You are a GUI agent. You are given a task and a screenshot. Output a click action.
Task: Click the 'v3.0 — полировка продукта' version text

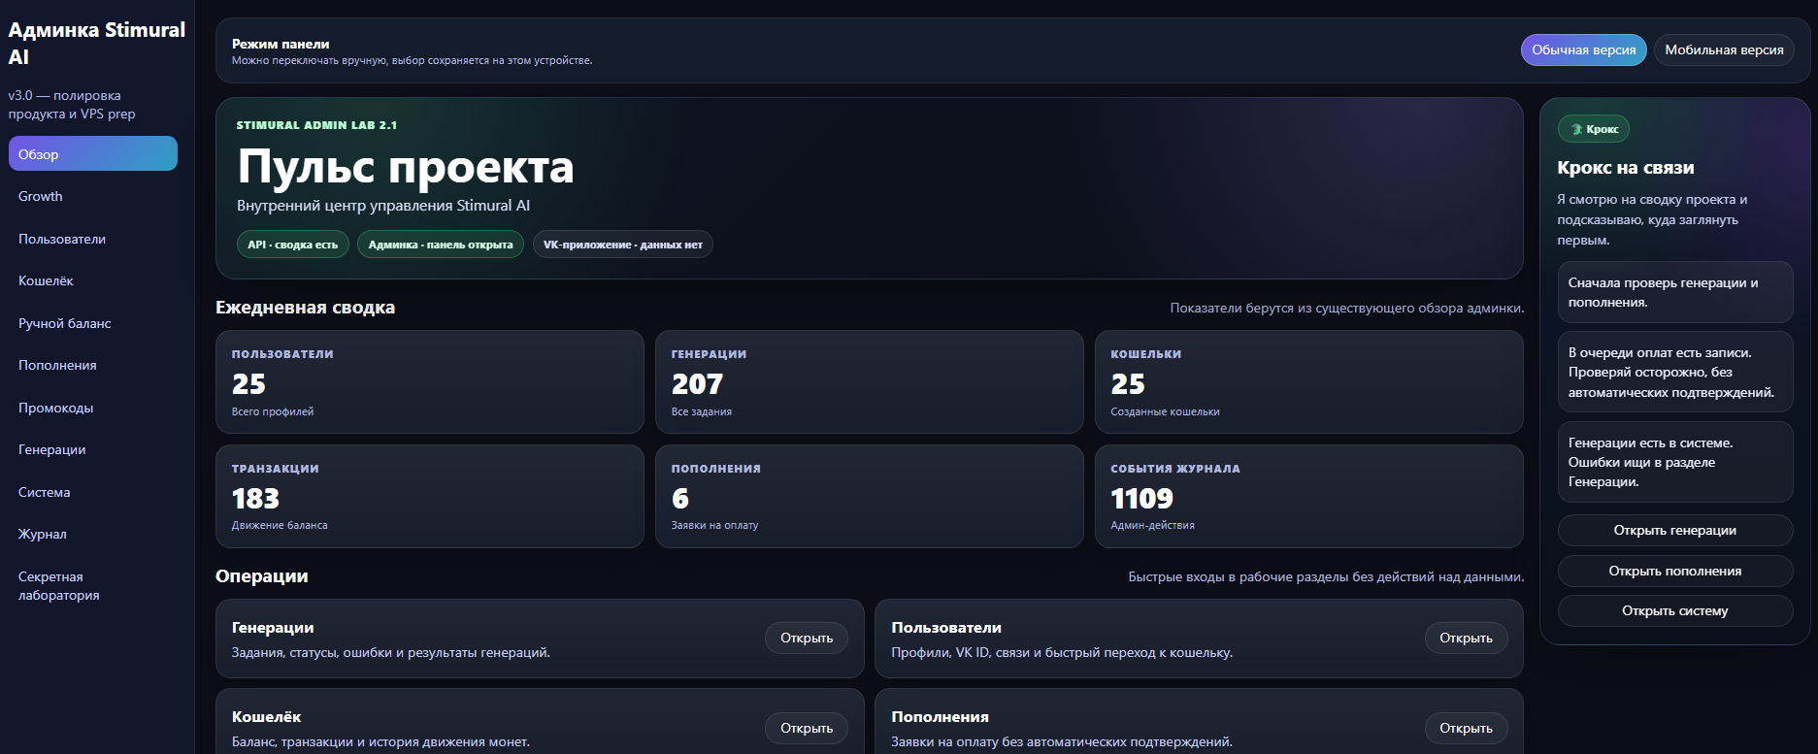(72, 105)
